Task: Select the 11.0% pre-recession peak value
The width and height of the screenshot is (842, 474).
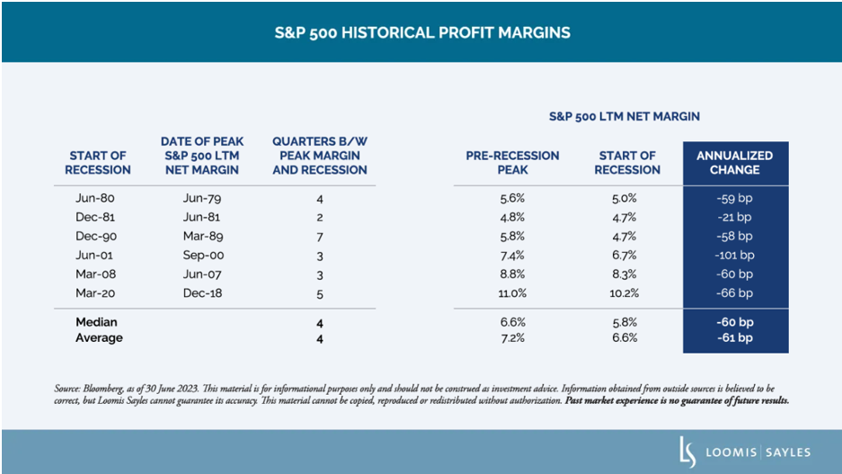Action: coord(512,292)
